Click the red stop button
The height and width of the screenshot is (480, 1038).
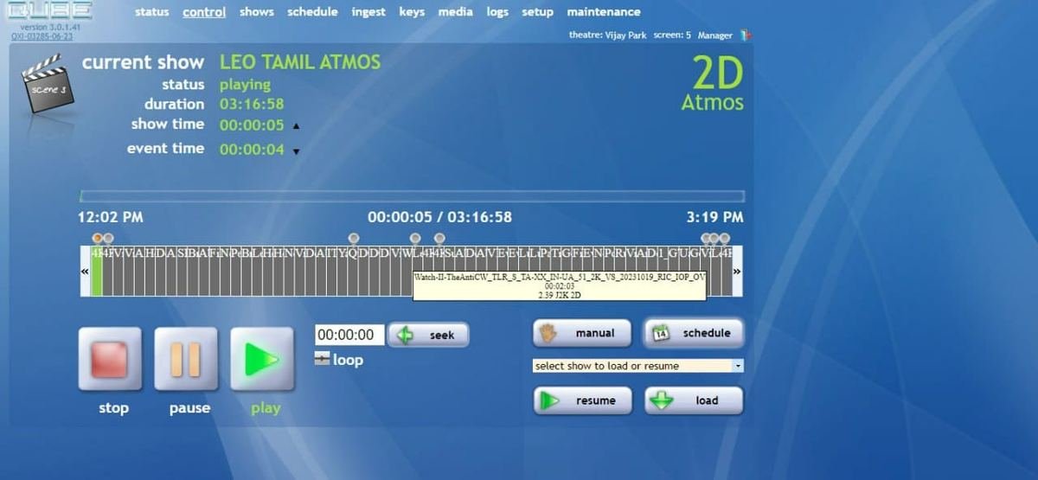[x=110, y=359]
